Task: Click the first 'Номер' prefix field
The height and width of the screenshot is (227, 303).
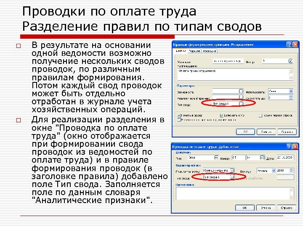Action: [x=239, y=158]
